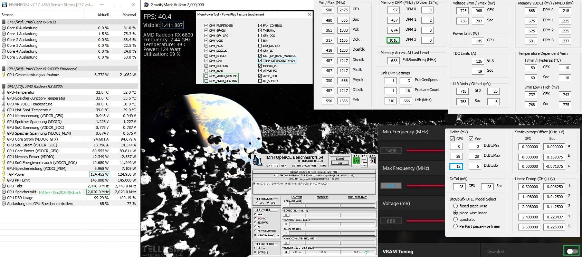This screenshot has width=582, height=257.
Task: Toggle the DPM_PREFETCHER checkbox
Action: tap(206, 25)
